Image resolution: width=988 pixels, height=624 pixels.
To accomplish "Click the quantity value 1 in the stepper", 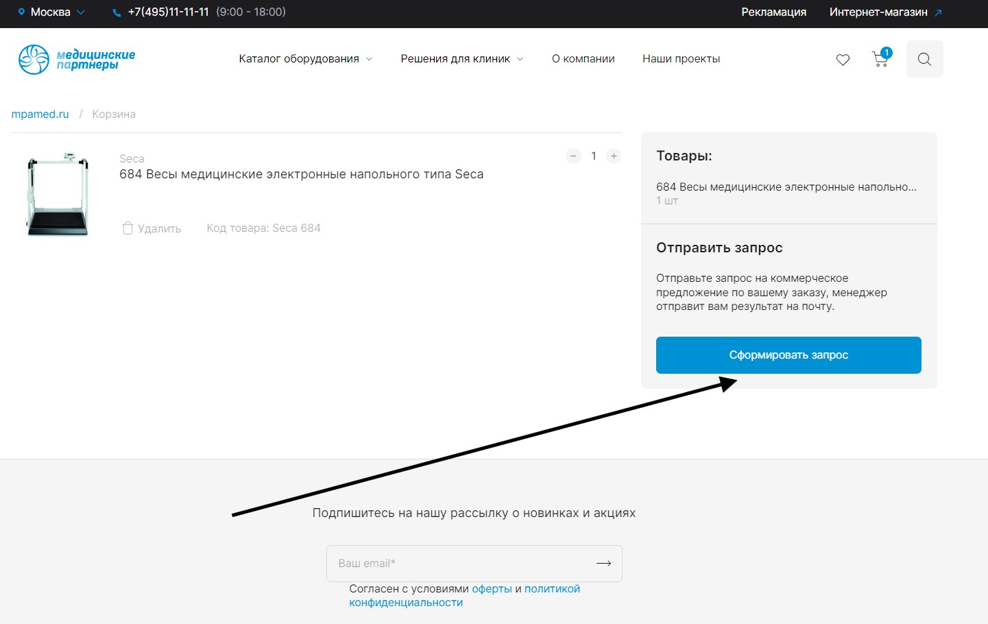I will coord(594,156).
